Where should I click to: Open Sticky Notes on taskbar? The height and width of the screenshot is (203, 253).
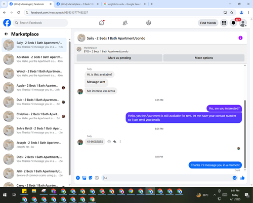[24, 191]
